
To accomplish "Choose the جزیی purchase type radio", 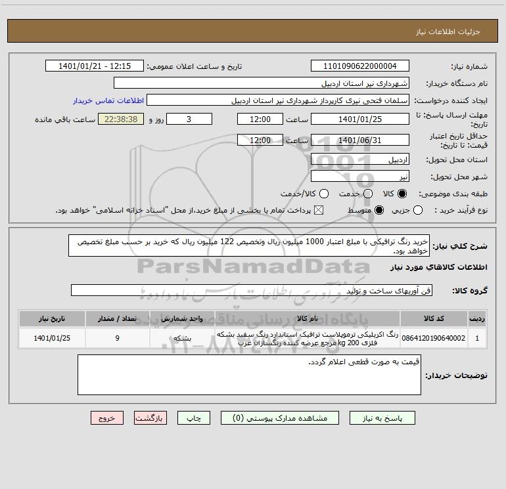I will coord(417,211).
